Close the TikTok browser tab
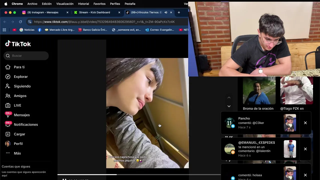Image resolution: width=320 pixels, height=180 pixels. (171, 12)
